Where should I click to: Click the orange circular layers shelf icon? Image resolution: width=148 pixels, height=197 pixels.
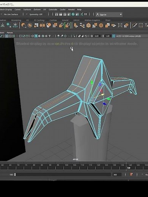30,25
